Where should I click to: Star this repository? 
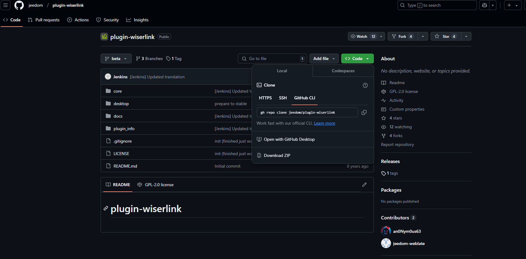pos(446,36)
